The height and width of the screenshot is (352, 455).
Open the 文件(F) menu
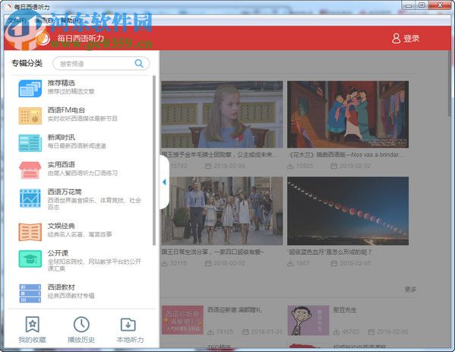17,21
